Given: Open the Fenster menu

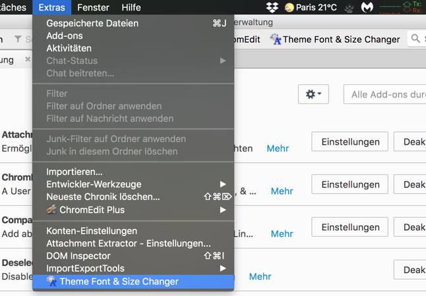Looking at the screenshot, I should coord(93,7).
